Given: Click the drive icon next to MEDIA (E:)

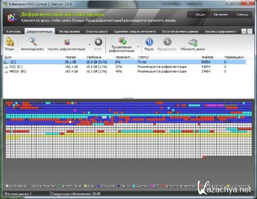Looking at the screenshot, I should pos(6,71).
